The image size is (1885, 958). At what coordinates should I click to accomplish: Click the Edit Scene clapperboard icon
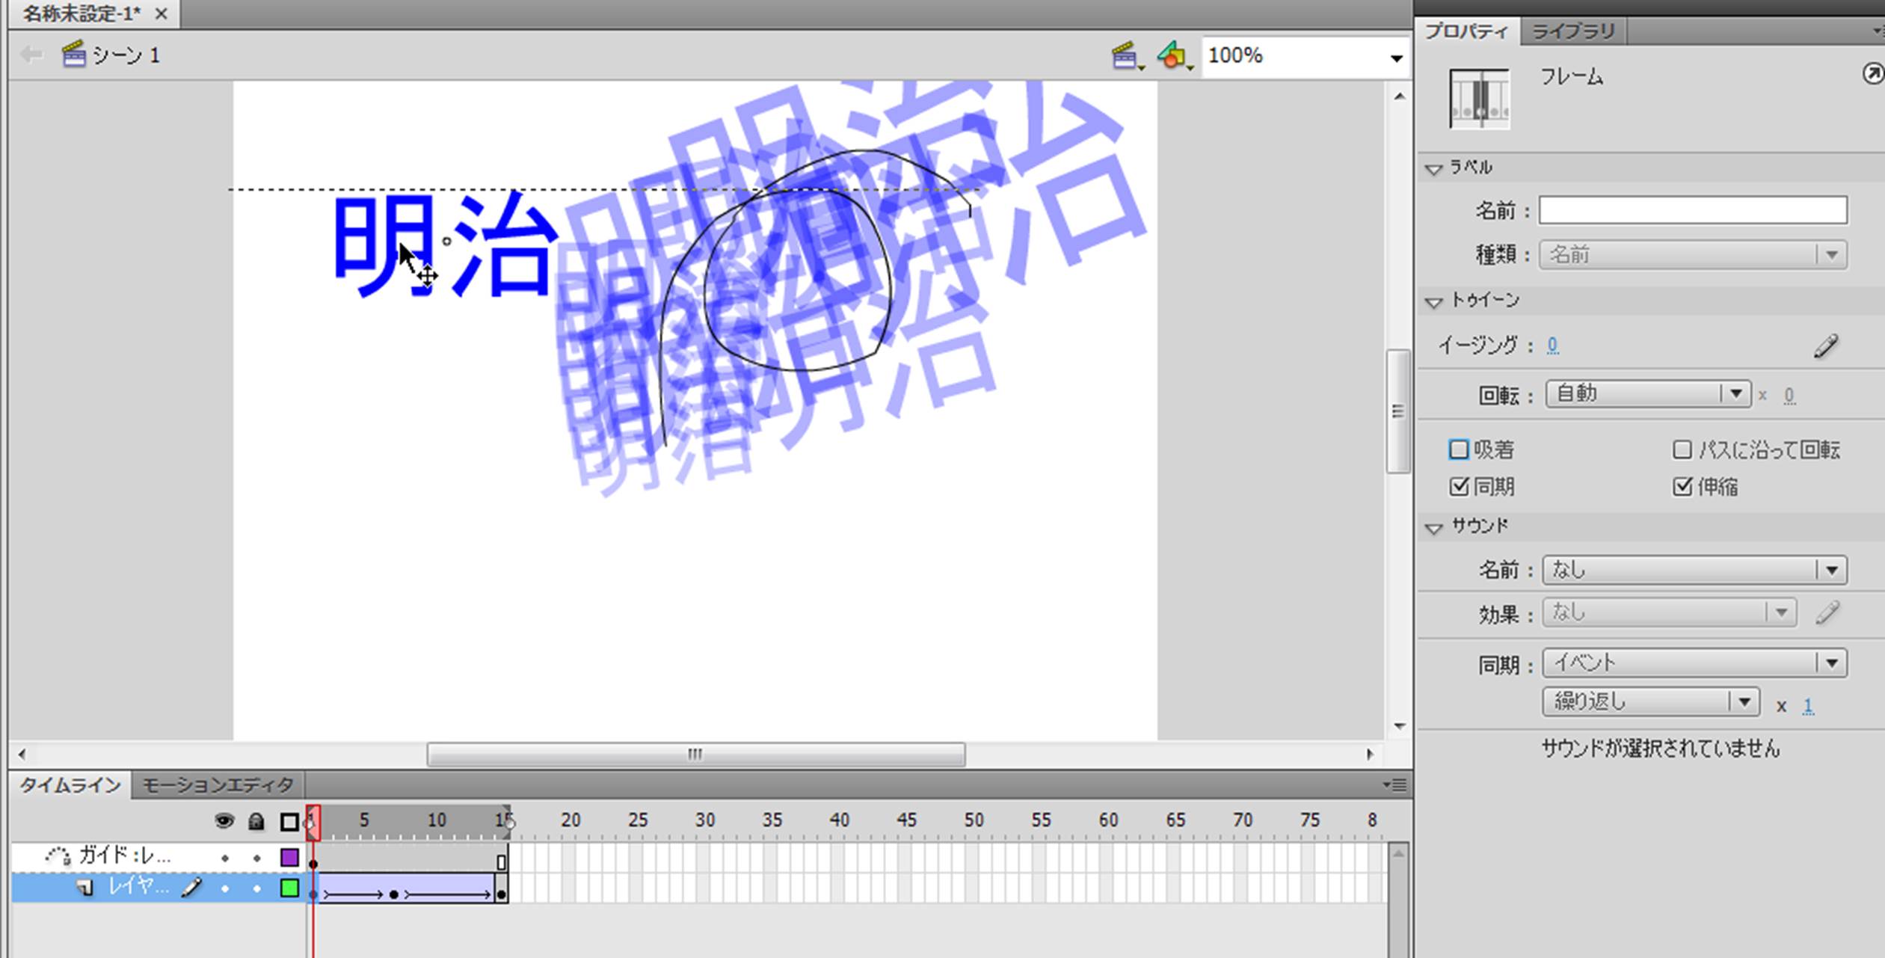(x=1125, y=56)
